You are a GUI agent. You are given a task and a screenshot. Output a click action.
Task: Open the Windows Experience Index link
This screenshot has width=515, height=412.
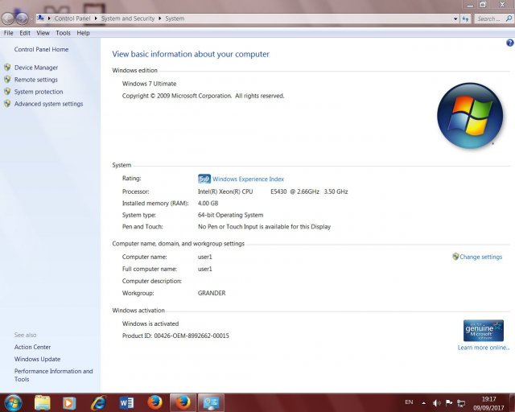pyautogui.click(x=248, y=179)
